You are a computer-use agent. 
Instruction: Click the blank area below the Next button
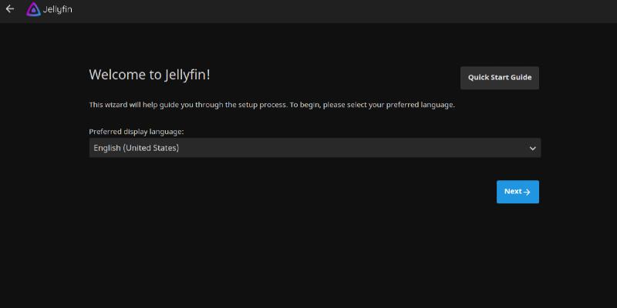(x=518, y=246)
